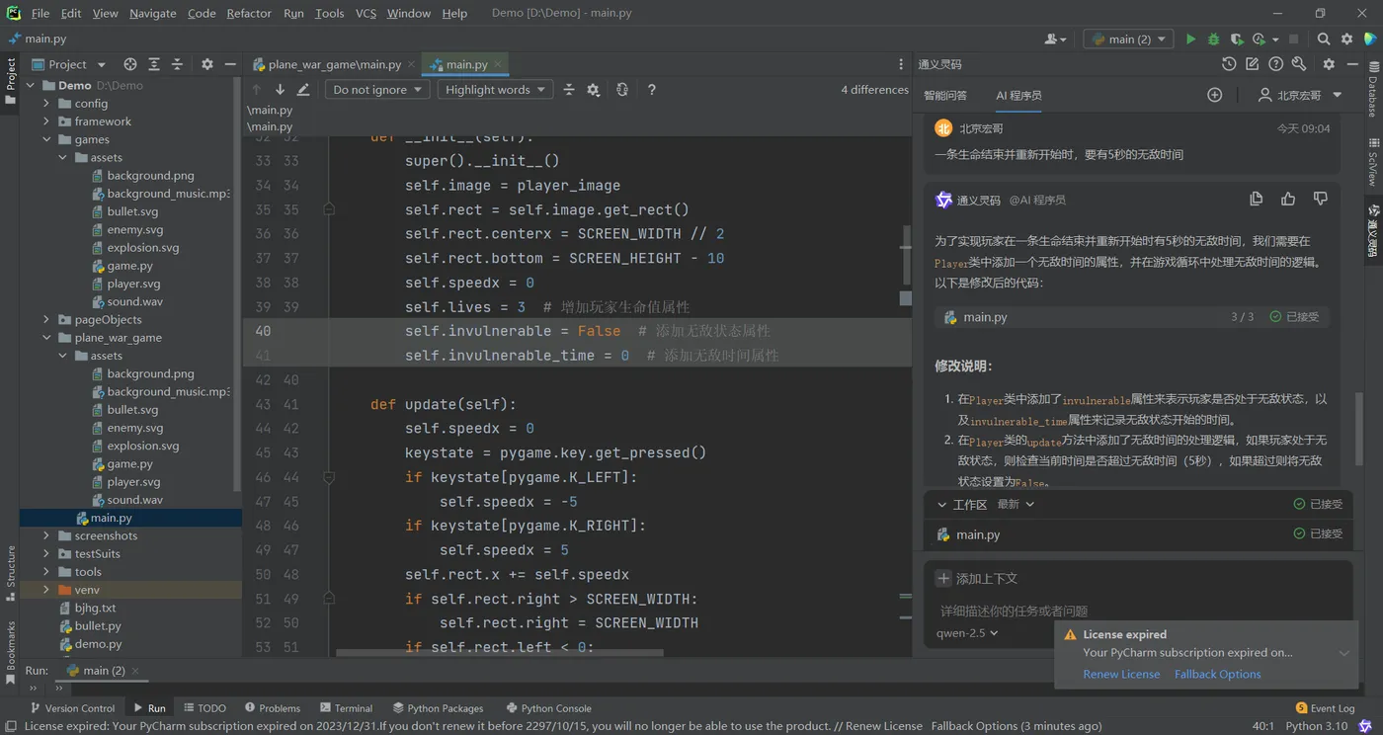
Task: Open the Refactor menu
Action: tap(249, 13)
